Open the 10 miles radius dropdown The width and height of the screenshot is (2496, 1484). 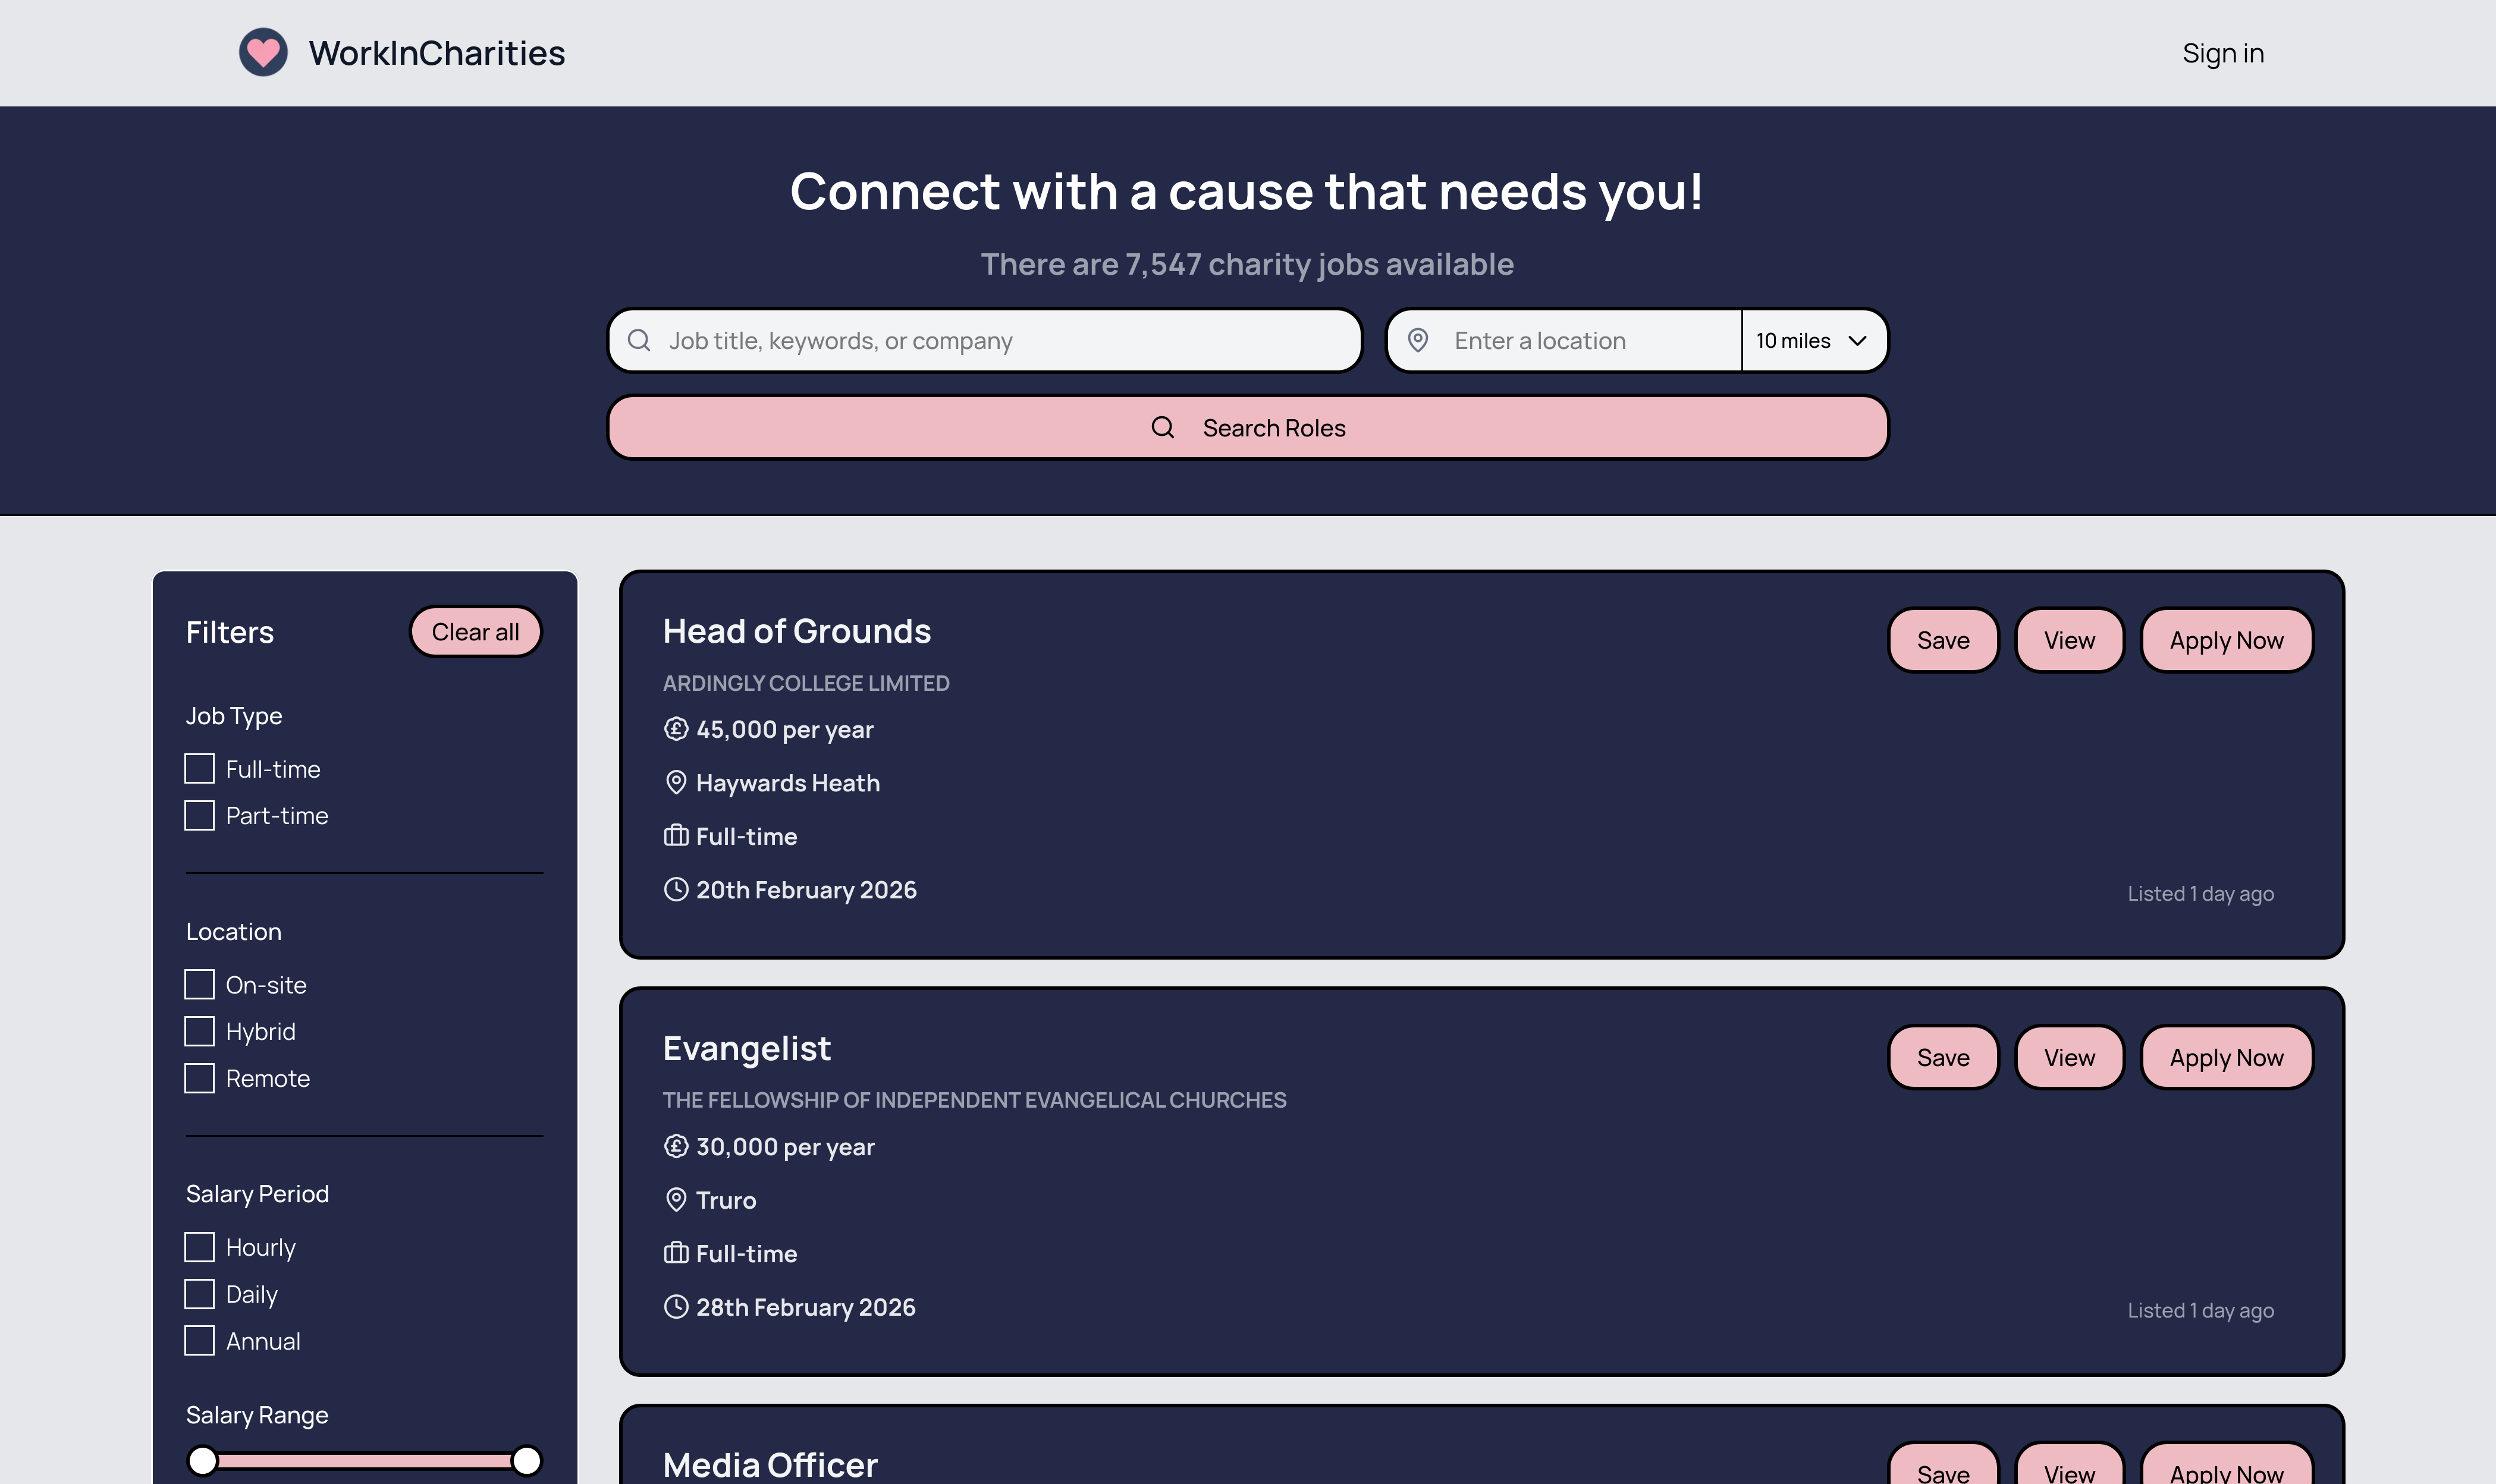pyautogui.click(x=1812, y=340)
